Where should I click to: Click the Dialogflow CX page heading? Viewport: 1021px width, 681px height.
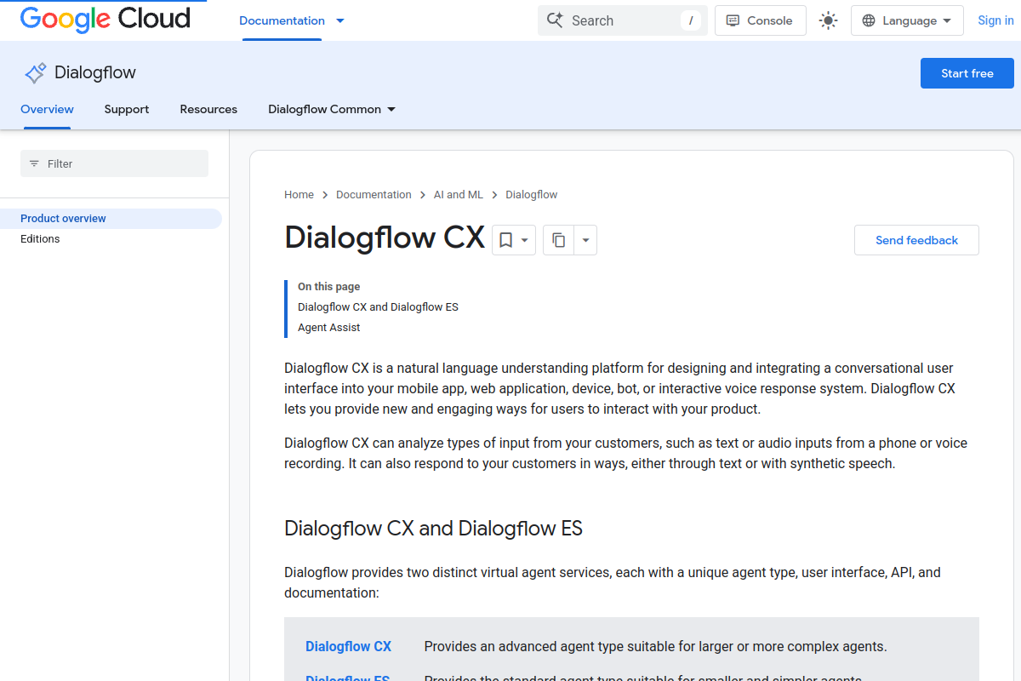[x=385, y=237]
